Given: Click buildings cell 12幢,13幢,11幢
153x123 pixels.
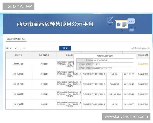Looking at the screenshot, I should [x=114, y=94].
